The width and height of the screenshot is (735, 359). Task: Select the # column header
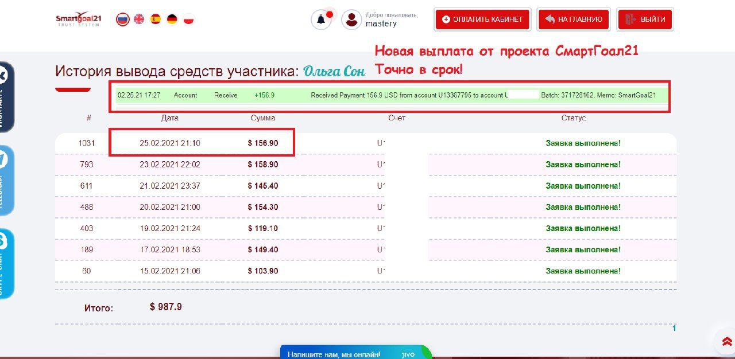point(89,118)
